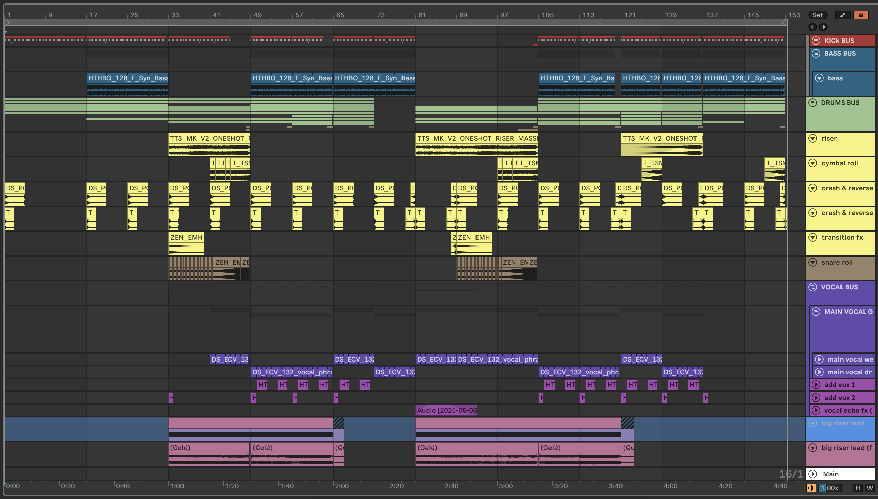
Task: Select DS_ECV_13 main vocal clip at bar 41
Action: tap(229, 359)
